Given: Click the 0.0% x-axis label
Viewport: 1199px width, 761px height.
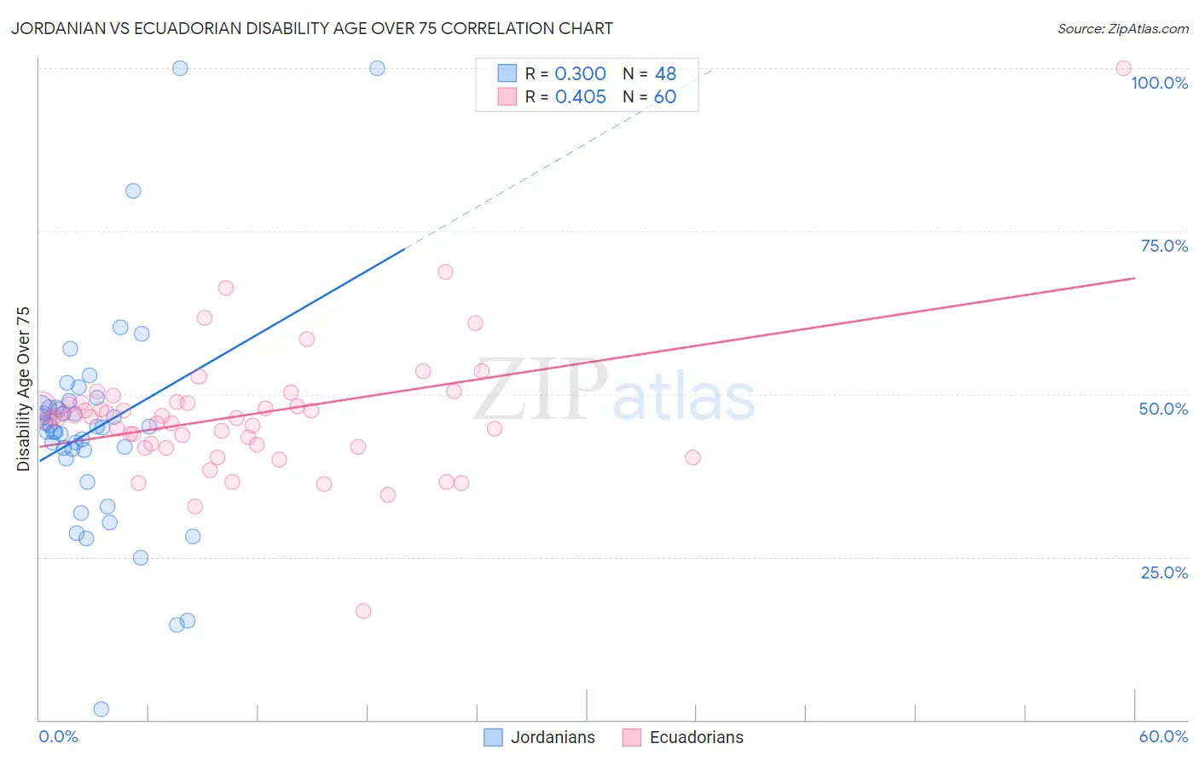Looking at the screenshot, I should 58,736.
